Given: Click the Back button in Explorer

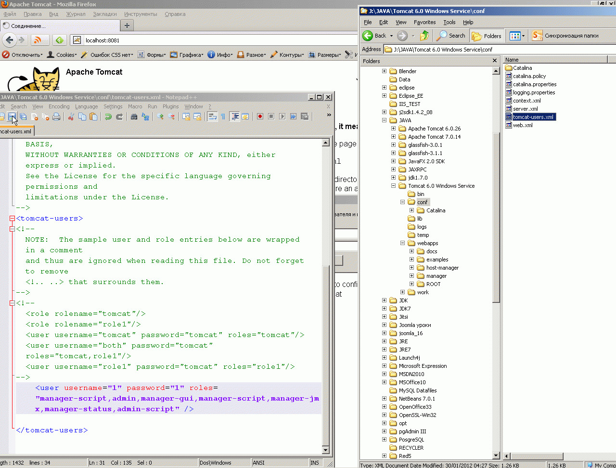Looking at the screenshot, I should pyautogui.click(x=375, y=36).
